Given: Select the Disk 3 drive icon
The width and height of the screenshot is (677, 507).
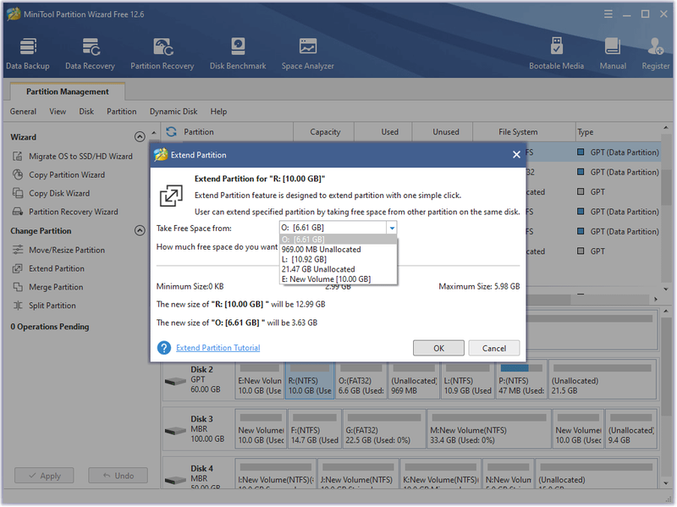Looking at the screenshot, I should click(x=175, y=431).
